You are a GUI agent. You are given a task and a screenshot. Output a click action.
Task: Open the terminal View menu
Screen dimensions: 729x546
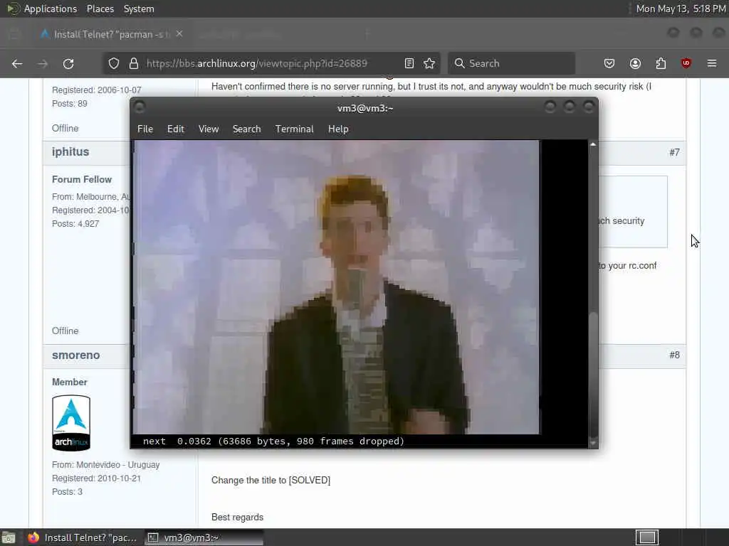[209, 129]
